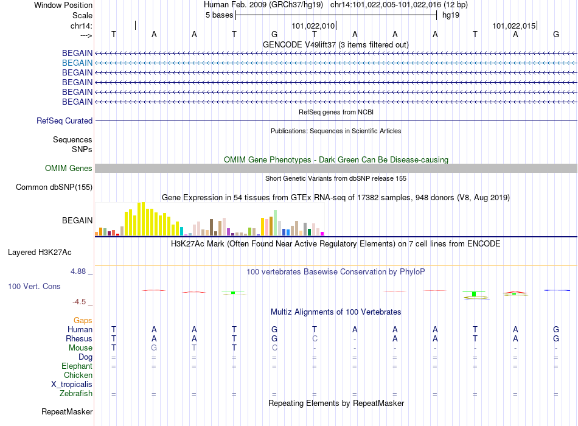Click the gray OMIM Genes bar
The width and height of the screenshot is (578, 426).
(x=336, y=168)
